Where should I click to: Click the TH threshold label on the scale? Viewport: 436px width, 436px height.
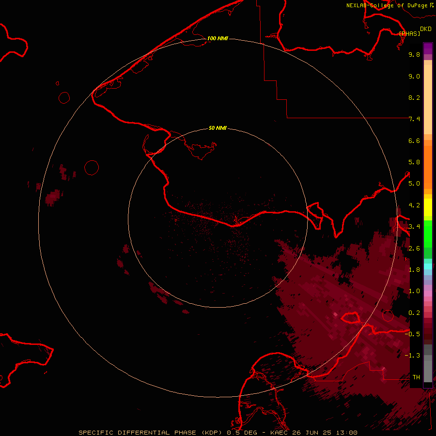pos(416,377)
